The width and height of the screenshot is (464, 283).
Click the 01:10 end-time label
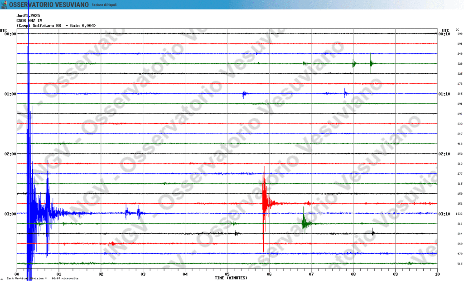coord(444,94)
